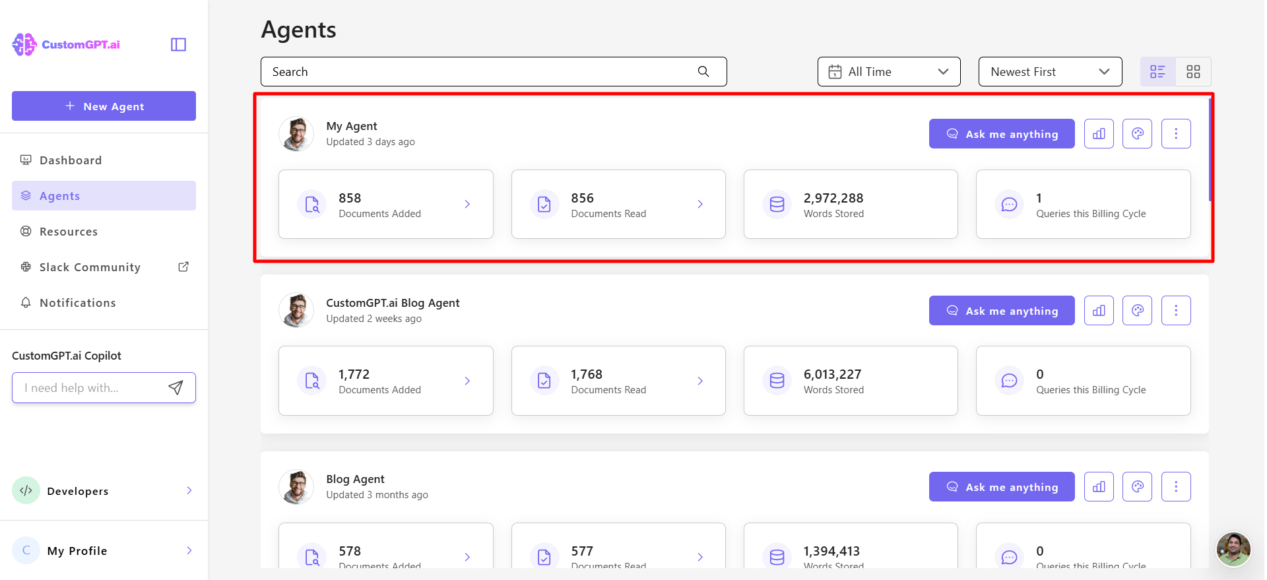The height and width of the screenshot is (580, 1267).
Task: Click the 6,013,227 Words Stored card
Action: [x=851, y=381]
